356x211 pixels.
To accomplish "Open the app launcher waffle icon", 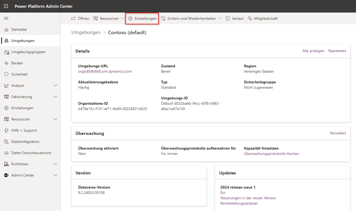I will [x=6, y=6].
